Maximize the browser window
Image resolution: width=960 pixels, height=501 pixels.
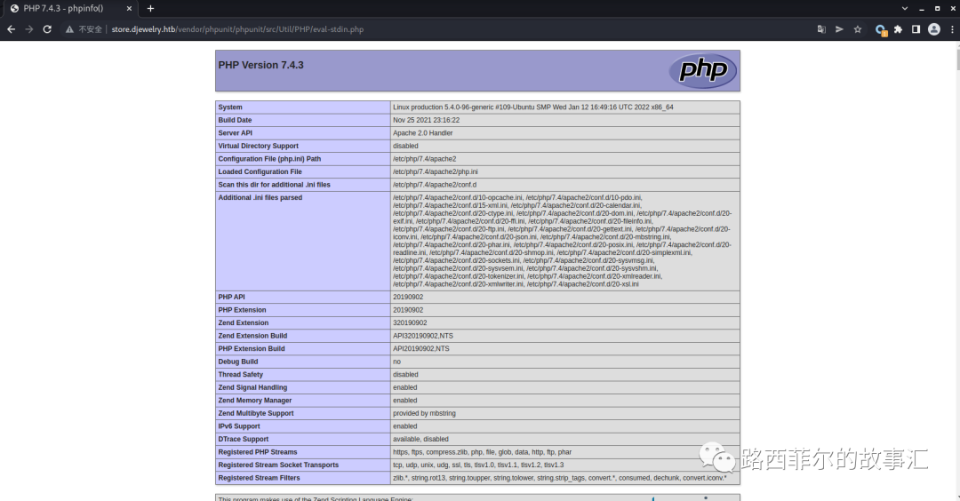click(x=938, y=9)
